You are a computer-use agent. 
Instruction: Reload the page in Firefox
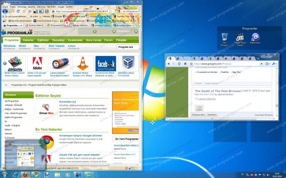coord(18,11)
